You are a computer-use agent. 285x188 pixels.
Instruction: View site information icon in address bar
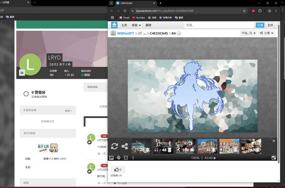133,11
